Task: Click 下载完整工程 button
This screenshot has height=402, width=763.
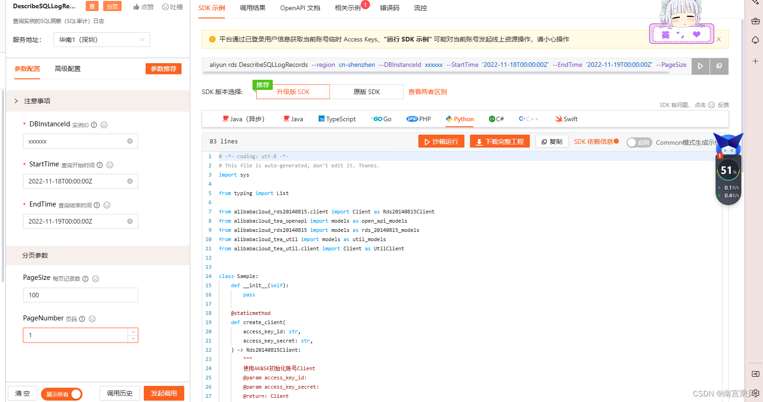Action: coord(500,142)
